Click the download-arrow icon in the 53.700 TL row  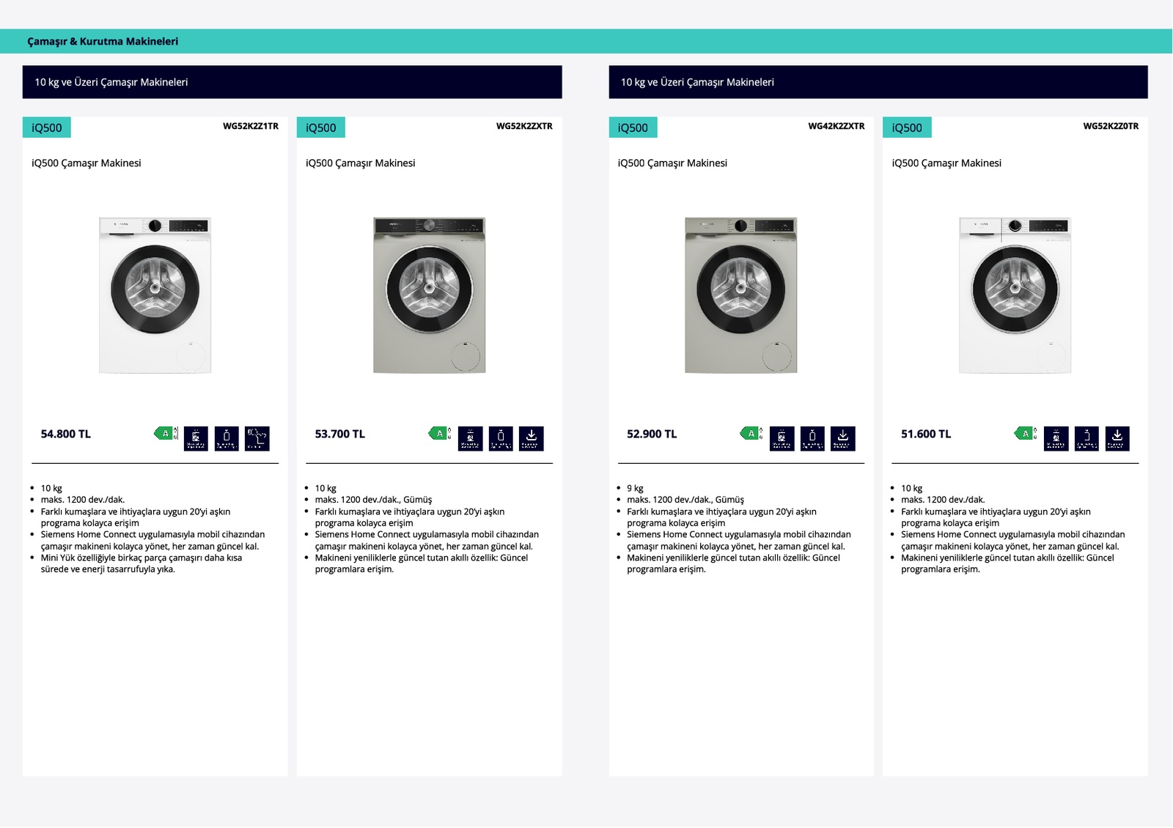click(x=532, y=438)
